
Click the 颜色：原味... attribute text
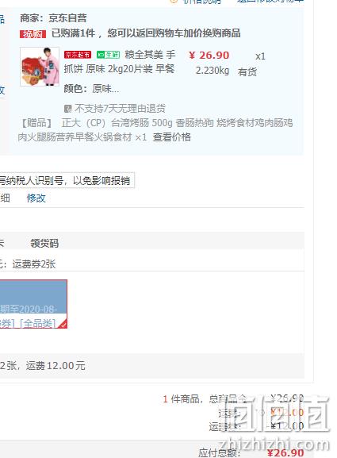coord(91,88)
